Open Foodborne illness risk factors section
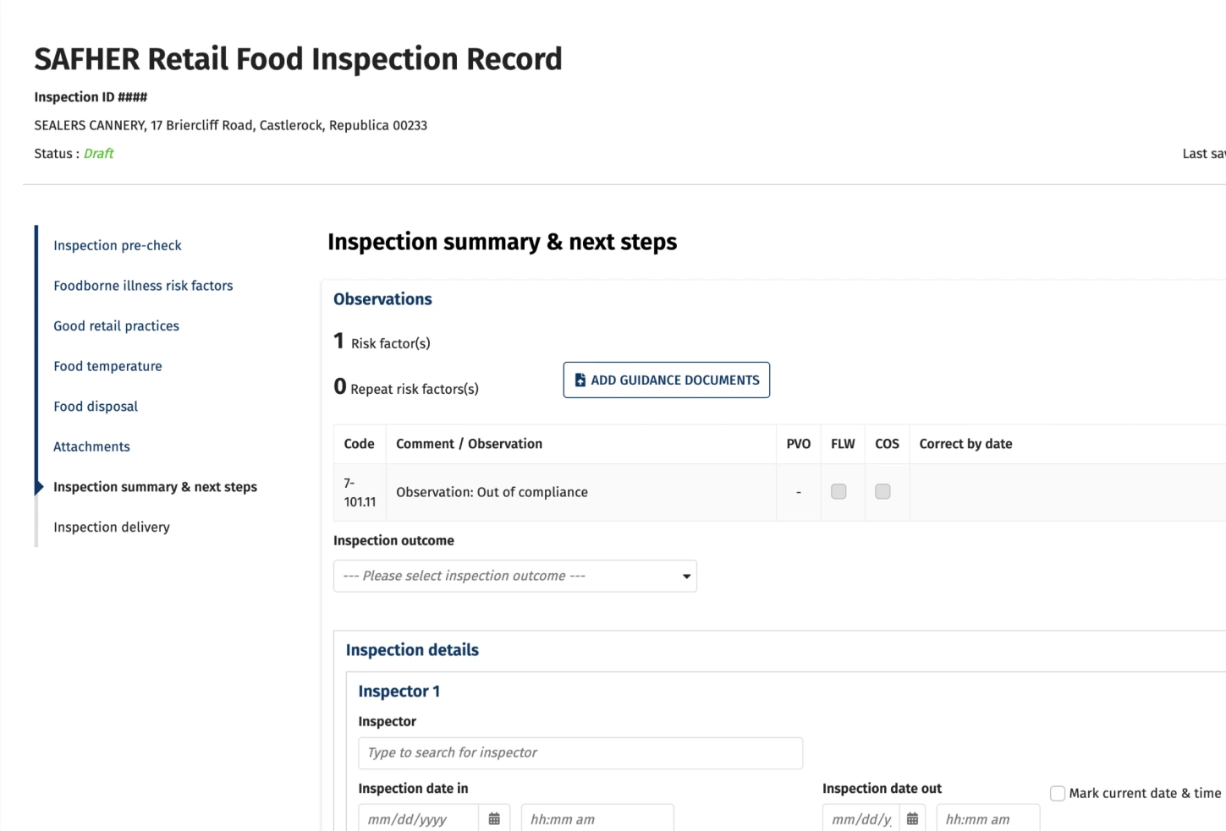Screen dimensions: 1226x831 click(x=143, y=286)
